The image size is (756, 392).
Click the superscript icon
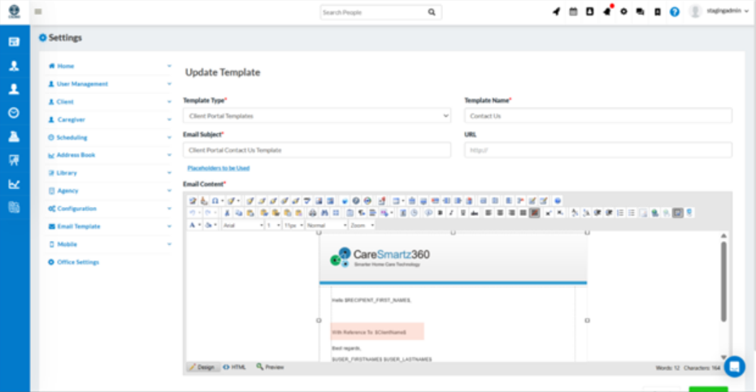click(x=548, y=213)
